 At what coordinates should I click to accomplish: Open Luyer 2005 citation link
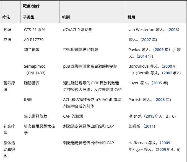point(158,83)
